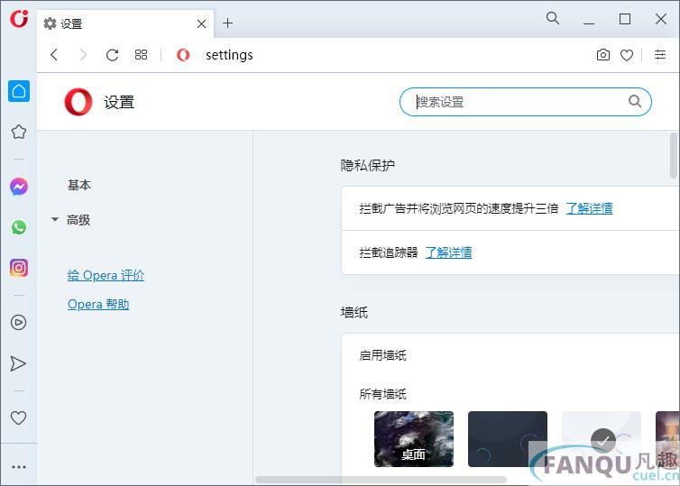Image resolution: width=680 pixels, height=486 pixels.
Task: Go back to the previous page
Action: tap(54, 55)
